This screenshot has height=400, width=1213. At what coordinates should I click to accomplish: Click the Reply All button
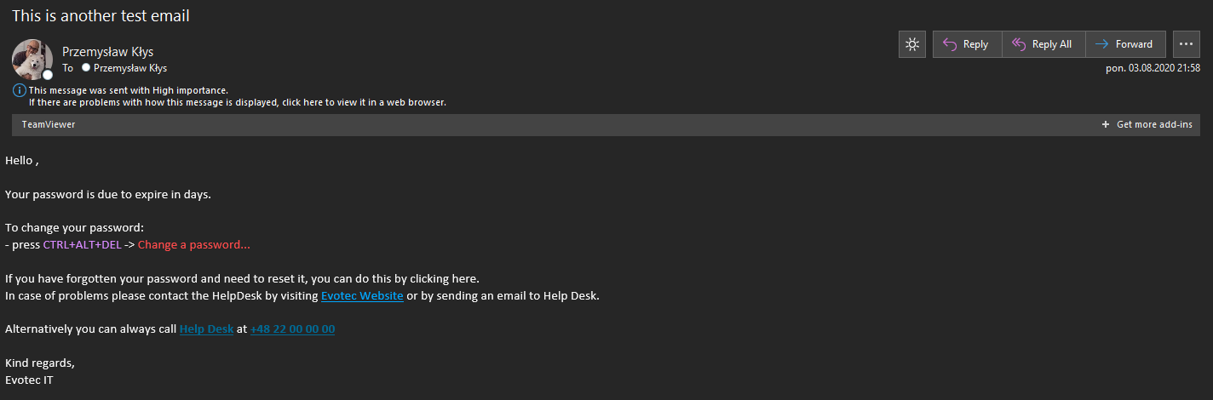[x=1042, y=44]
